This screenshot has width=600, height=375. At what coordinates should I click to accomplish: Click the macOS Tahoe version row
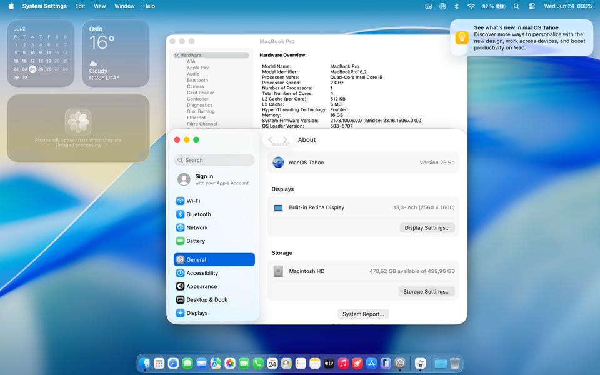[363, 162]
